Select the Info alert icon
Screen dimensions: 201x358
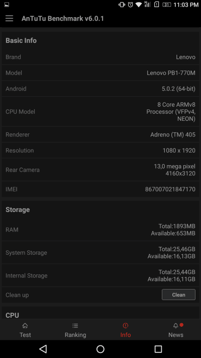tap(125, 326)
